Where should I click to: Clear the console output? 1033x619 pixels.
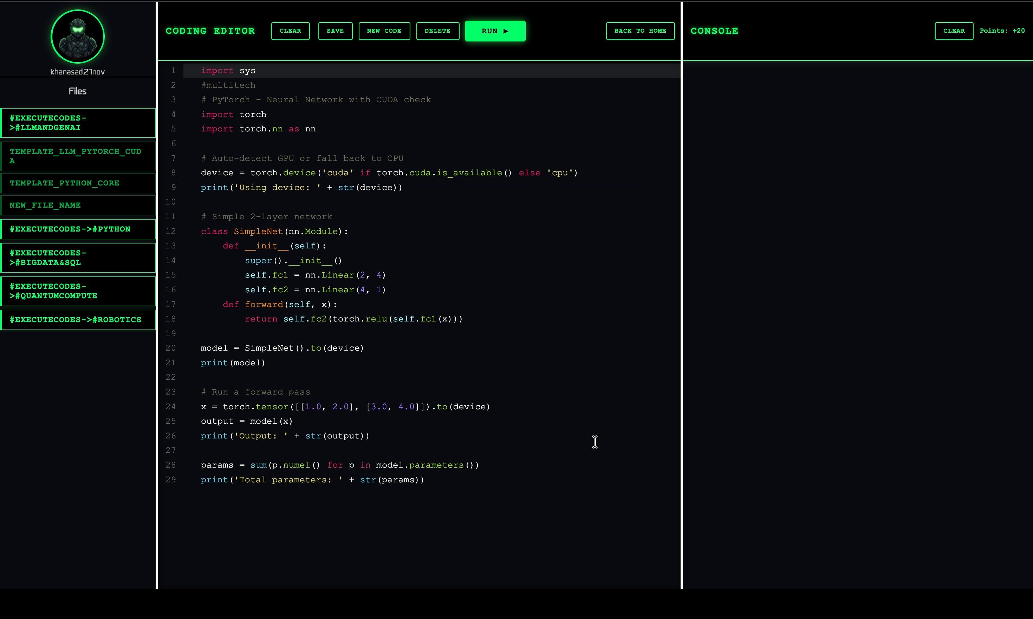[954, 31]
